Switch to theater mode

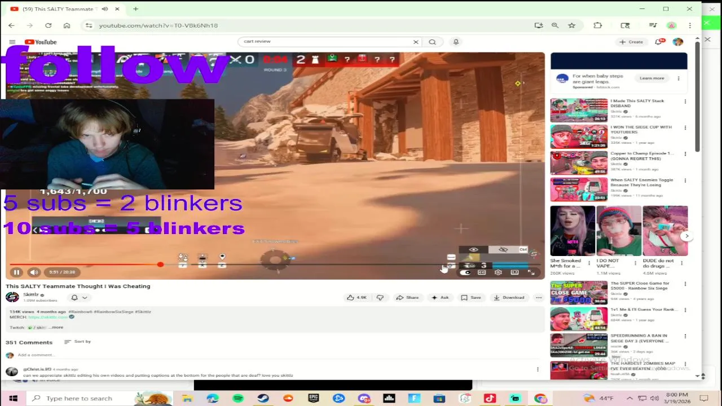click(x=514, y=272)
